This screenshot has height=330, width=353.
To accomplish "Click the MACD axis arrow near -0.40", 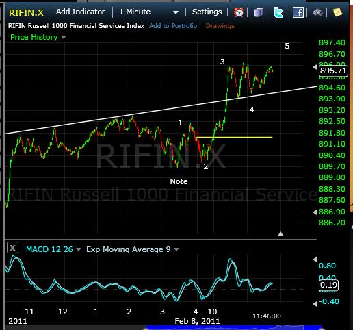I will click(315, 304).
